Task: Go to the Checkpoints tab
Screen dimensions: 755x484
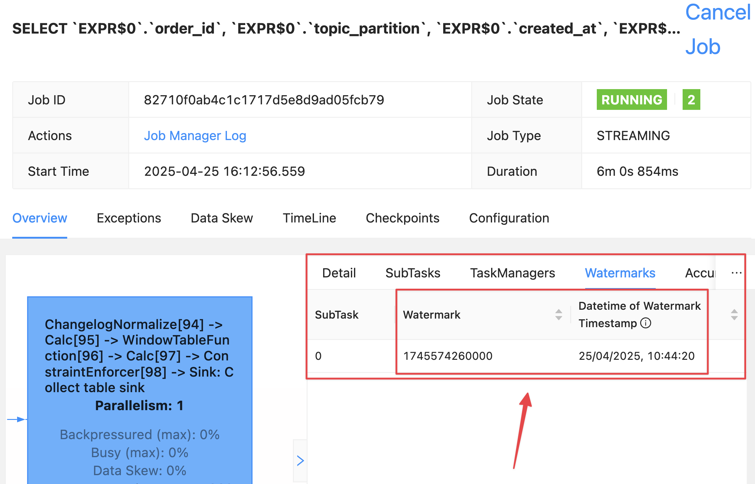Action: click(x=402, y=218)
